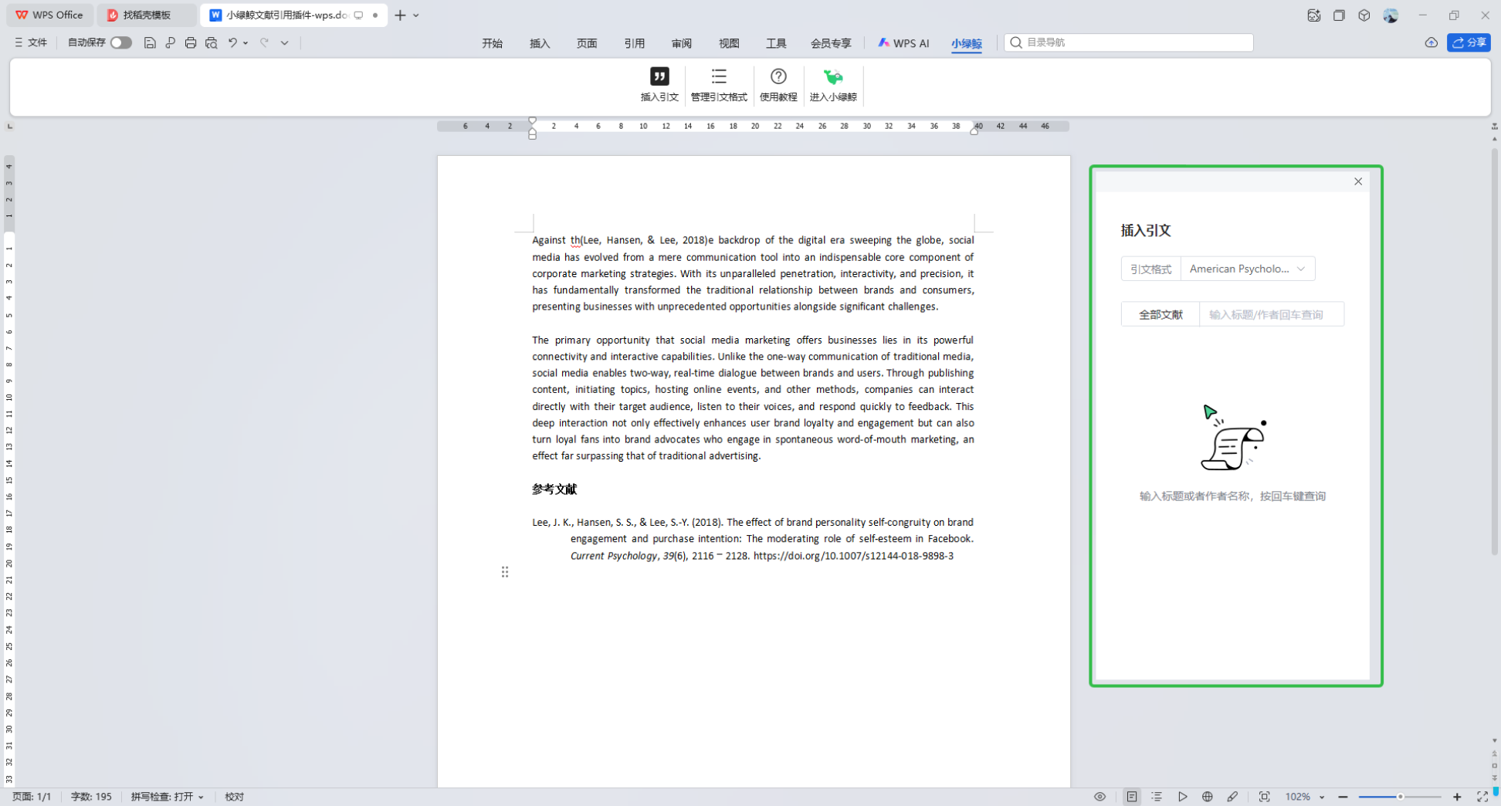The height and width of the screenshot is (806, 1501).
Task: Switch to the 引用 ribbon tab
Action: (634, 43)
